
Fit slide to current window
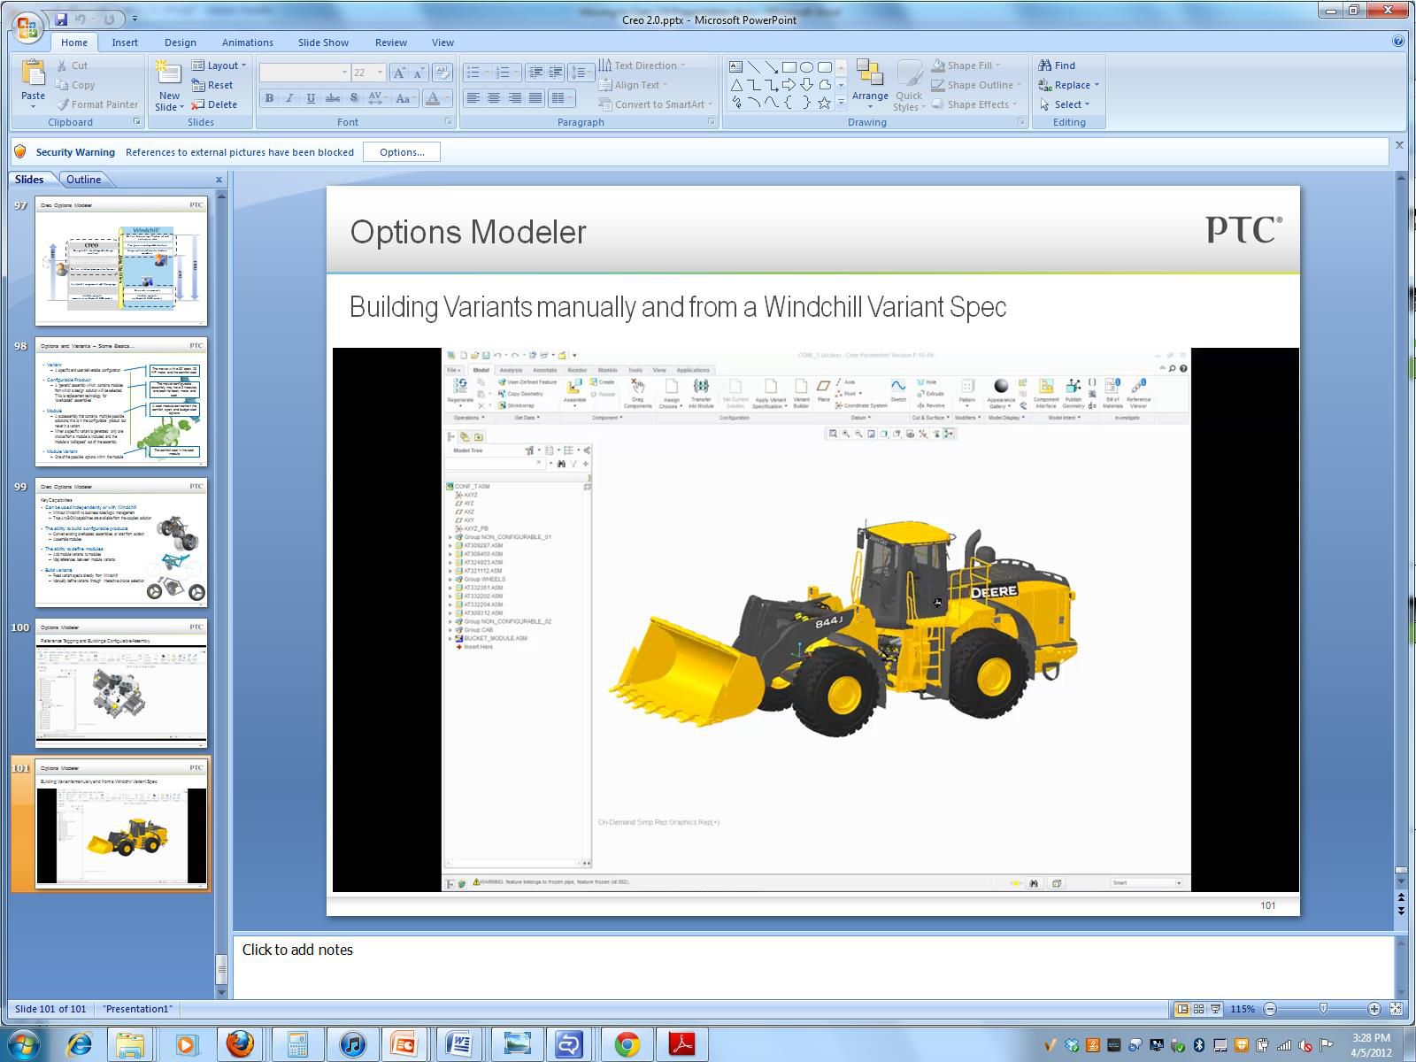pyautogui.click(x=1397, y=1009)
